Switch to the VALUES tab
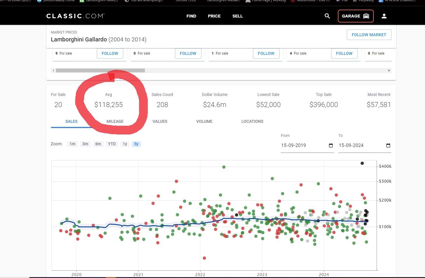The image size is (425, 278). click(x=160, y=121)
